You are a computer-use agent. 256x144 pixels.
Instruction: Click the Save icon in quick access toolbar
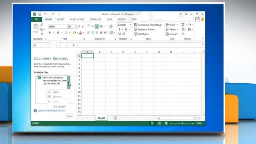pyautogui.click(x=40, y=14)
